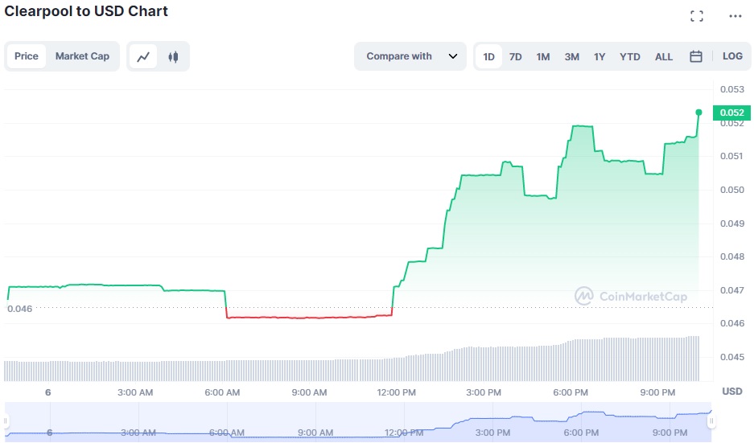Image resolution: width=754 pixels, height=443 pixels.
Task: Switch to line chart view icon
Action: pyautogui.click(x=143, y=57)
